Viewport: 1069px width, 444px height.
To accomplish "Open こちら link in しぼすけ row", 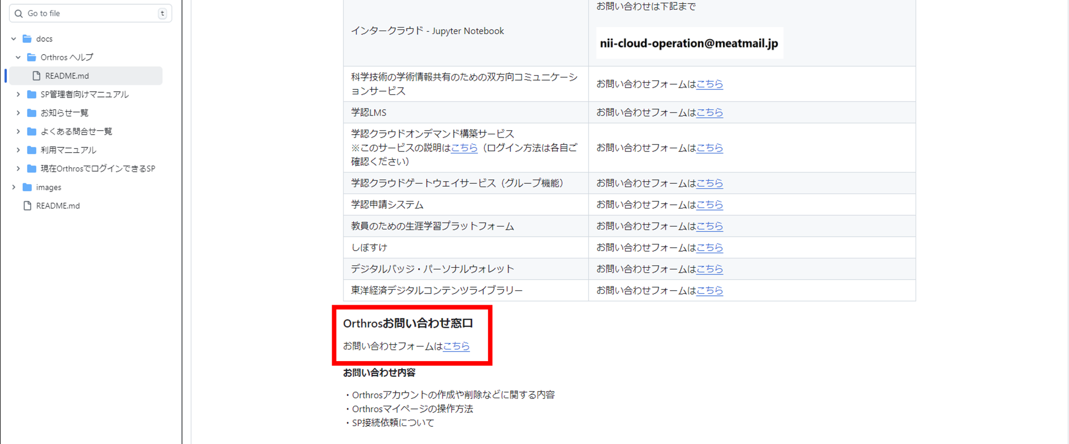I will [709, 248].
